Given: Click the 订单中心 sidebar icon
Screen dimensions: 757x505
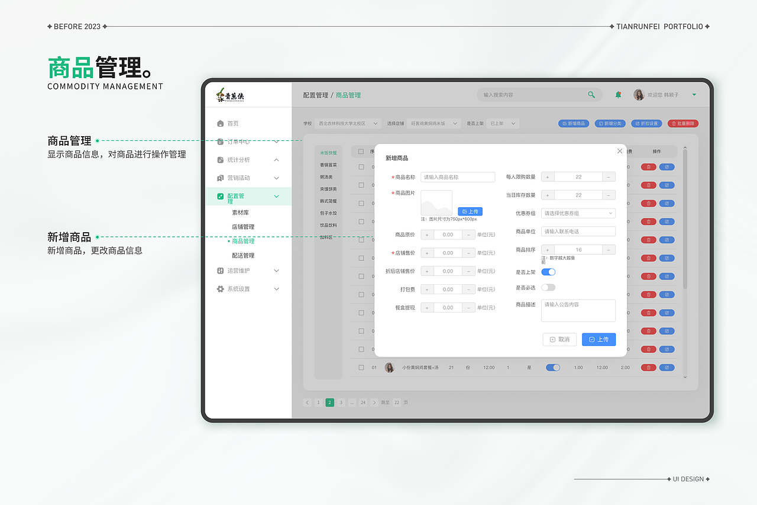Looking at the screenshot, I should tap(221, 141).
